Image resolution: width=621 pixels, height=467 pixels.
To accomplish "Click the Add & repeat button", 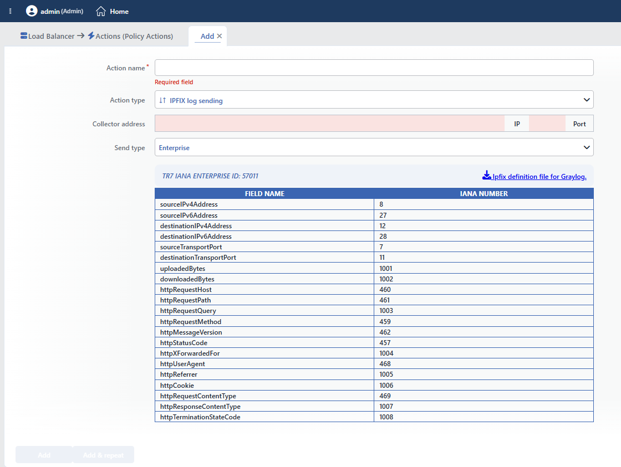I will (x=103, y=455).
